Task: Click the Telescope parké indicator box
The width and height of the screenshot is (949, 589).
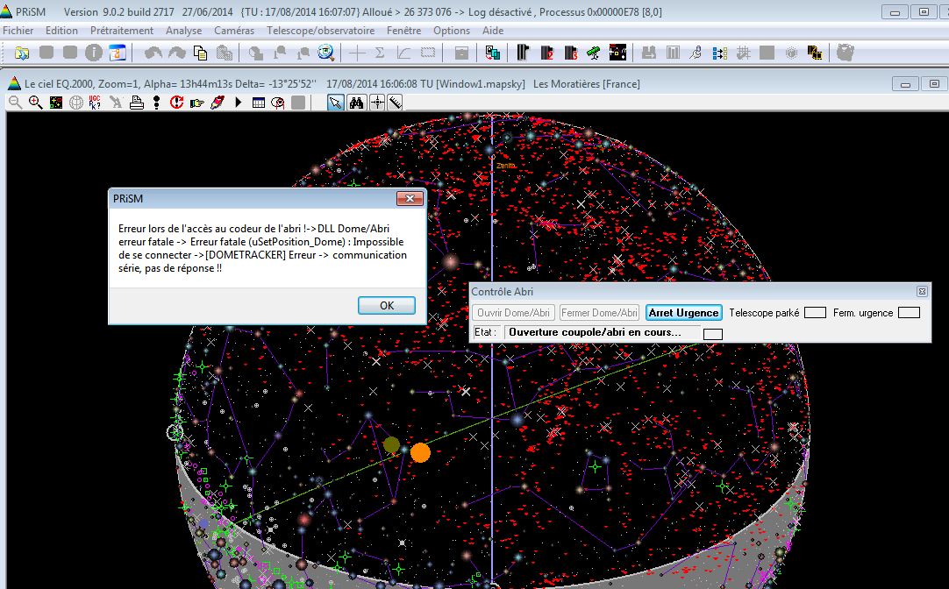Action: point(815,313)
